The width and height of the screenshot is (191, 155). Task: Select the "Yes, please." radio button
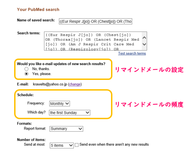pyautogui.click(x=27, y=74)
